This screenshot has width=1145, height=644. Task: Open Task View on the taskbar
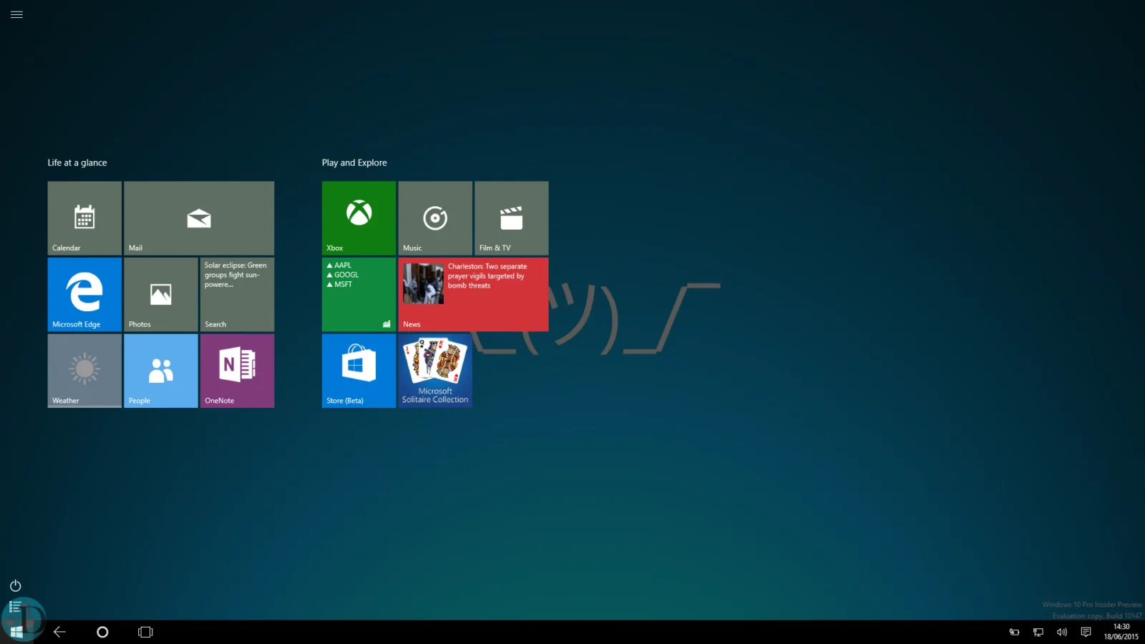click(145, 632)
